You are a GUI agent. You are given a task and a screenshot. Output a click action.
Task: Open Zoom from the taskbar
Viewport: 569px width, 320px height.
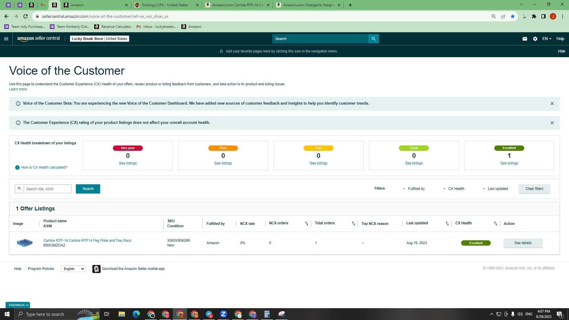(x=223, y=314)
